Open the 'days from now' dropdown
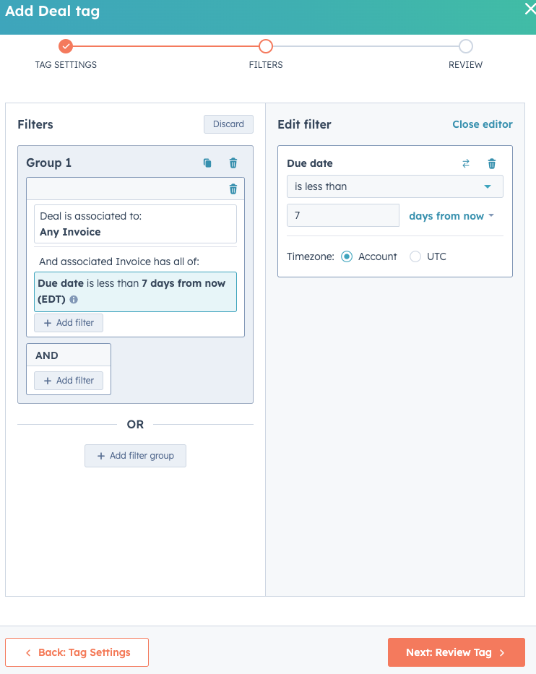The height and width of the screenshot is (674, 536). click(451, 215)
